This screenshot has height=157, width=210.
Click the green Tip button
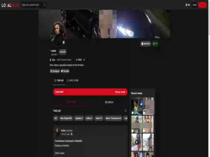pos(155,44)
